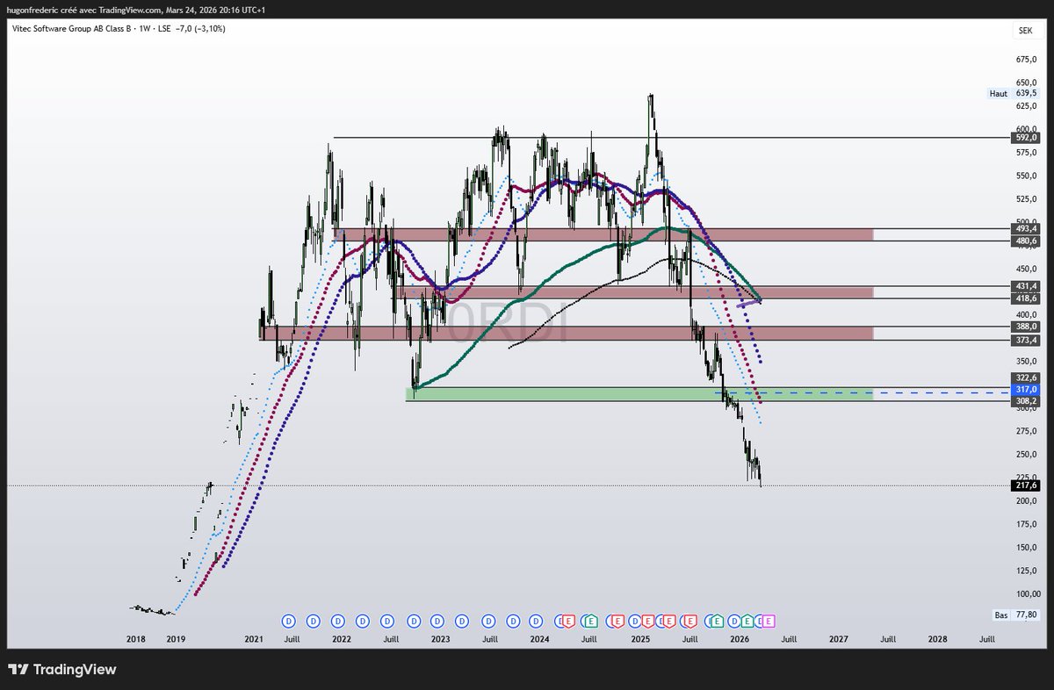This screenshot has width=1054, height=690.
Task: Click the 592,0 price level label
Action: [x=1027, y=137]
